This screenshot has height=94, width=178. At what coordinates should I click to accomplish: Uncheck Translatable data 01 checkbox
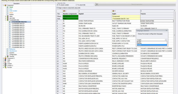coord(10,22)
